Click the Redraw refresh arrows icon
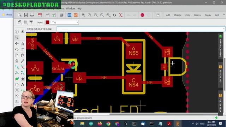This screenshot has width=226, height=127. click(x=114, y=15)
